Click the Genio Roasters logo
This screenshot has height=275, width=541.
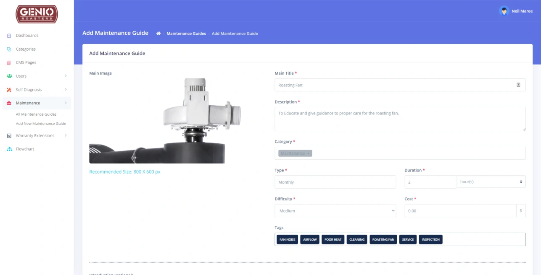(x=37, y=14)
